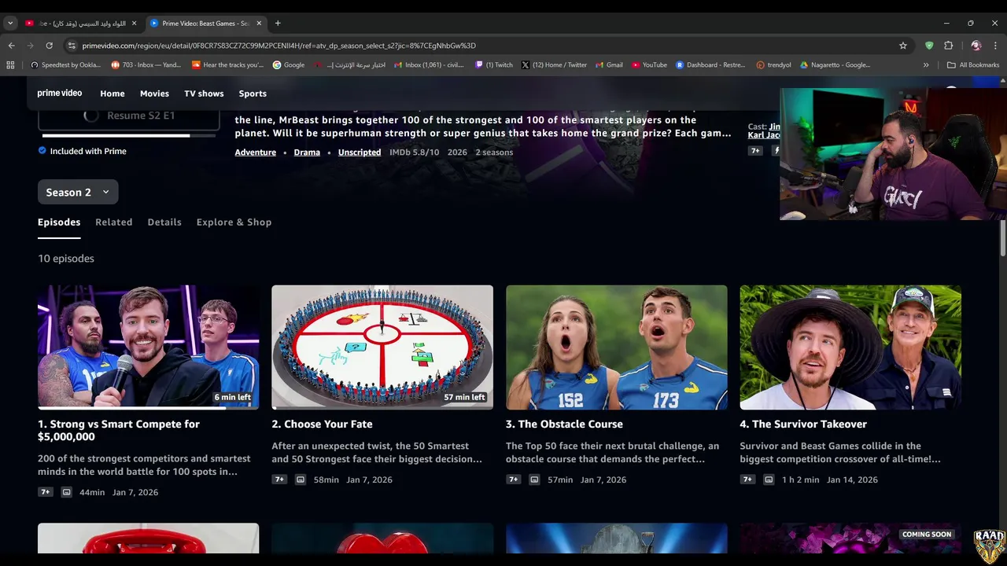The image size is (1007, 566).
Task: Click the '2 seasons' text
Action: (x=494, y=153)
